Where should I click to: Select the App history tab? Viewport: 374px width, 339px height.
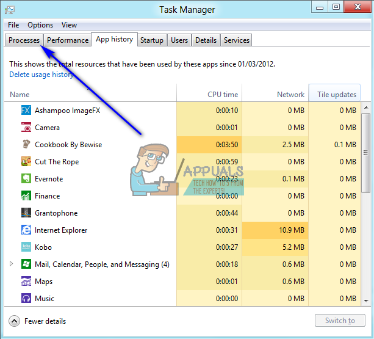tap(115, 39)
